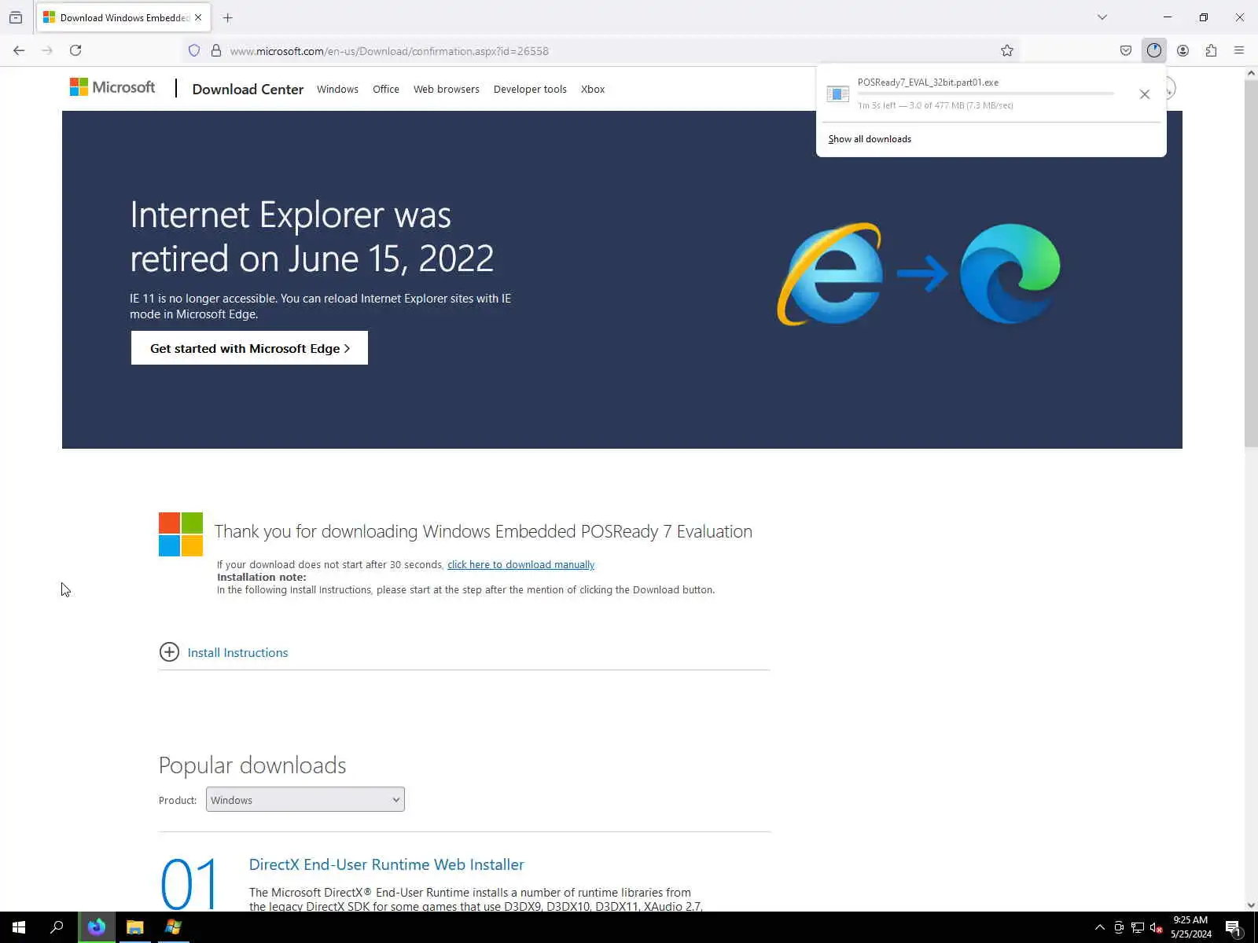
Task: Open the Save to Pocket icon
Action: pos(1126,50)
